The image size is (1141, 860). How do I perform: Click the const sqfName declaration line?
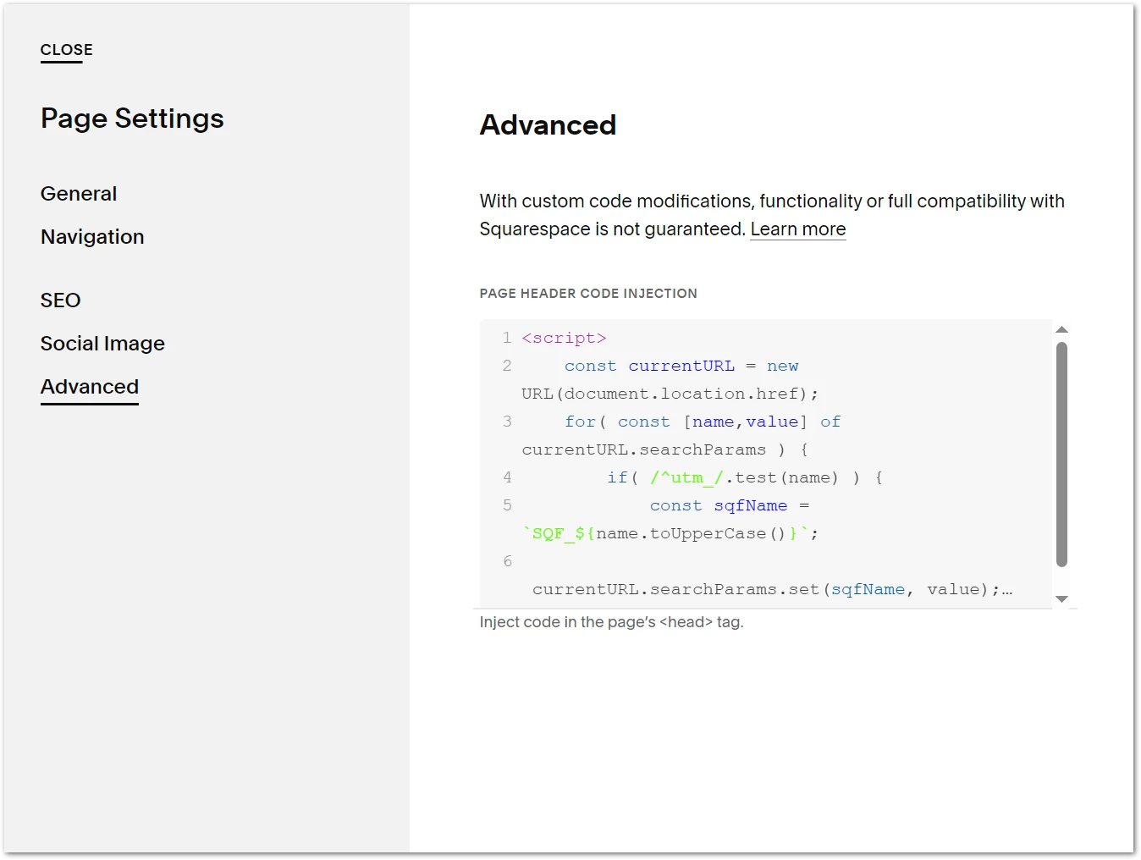point(730,505)
